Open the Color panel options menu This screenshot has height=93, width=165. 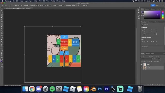pyautogui.click(x=164, y=9)
